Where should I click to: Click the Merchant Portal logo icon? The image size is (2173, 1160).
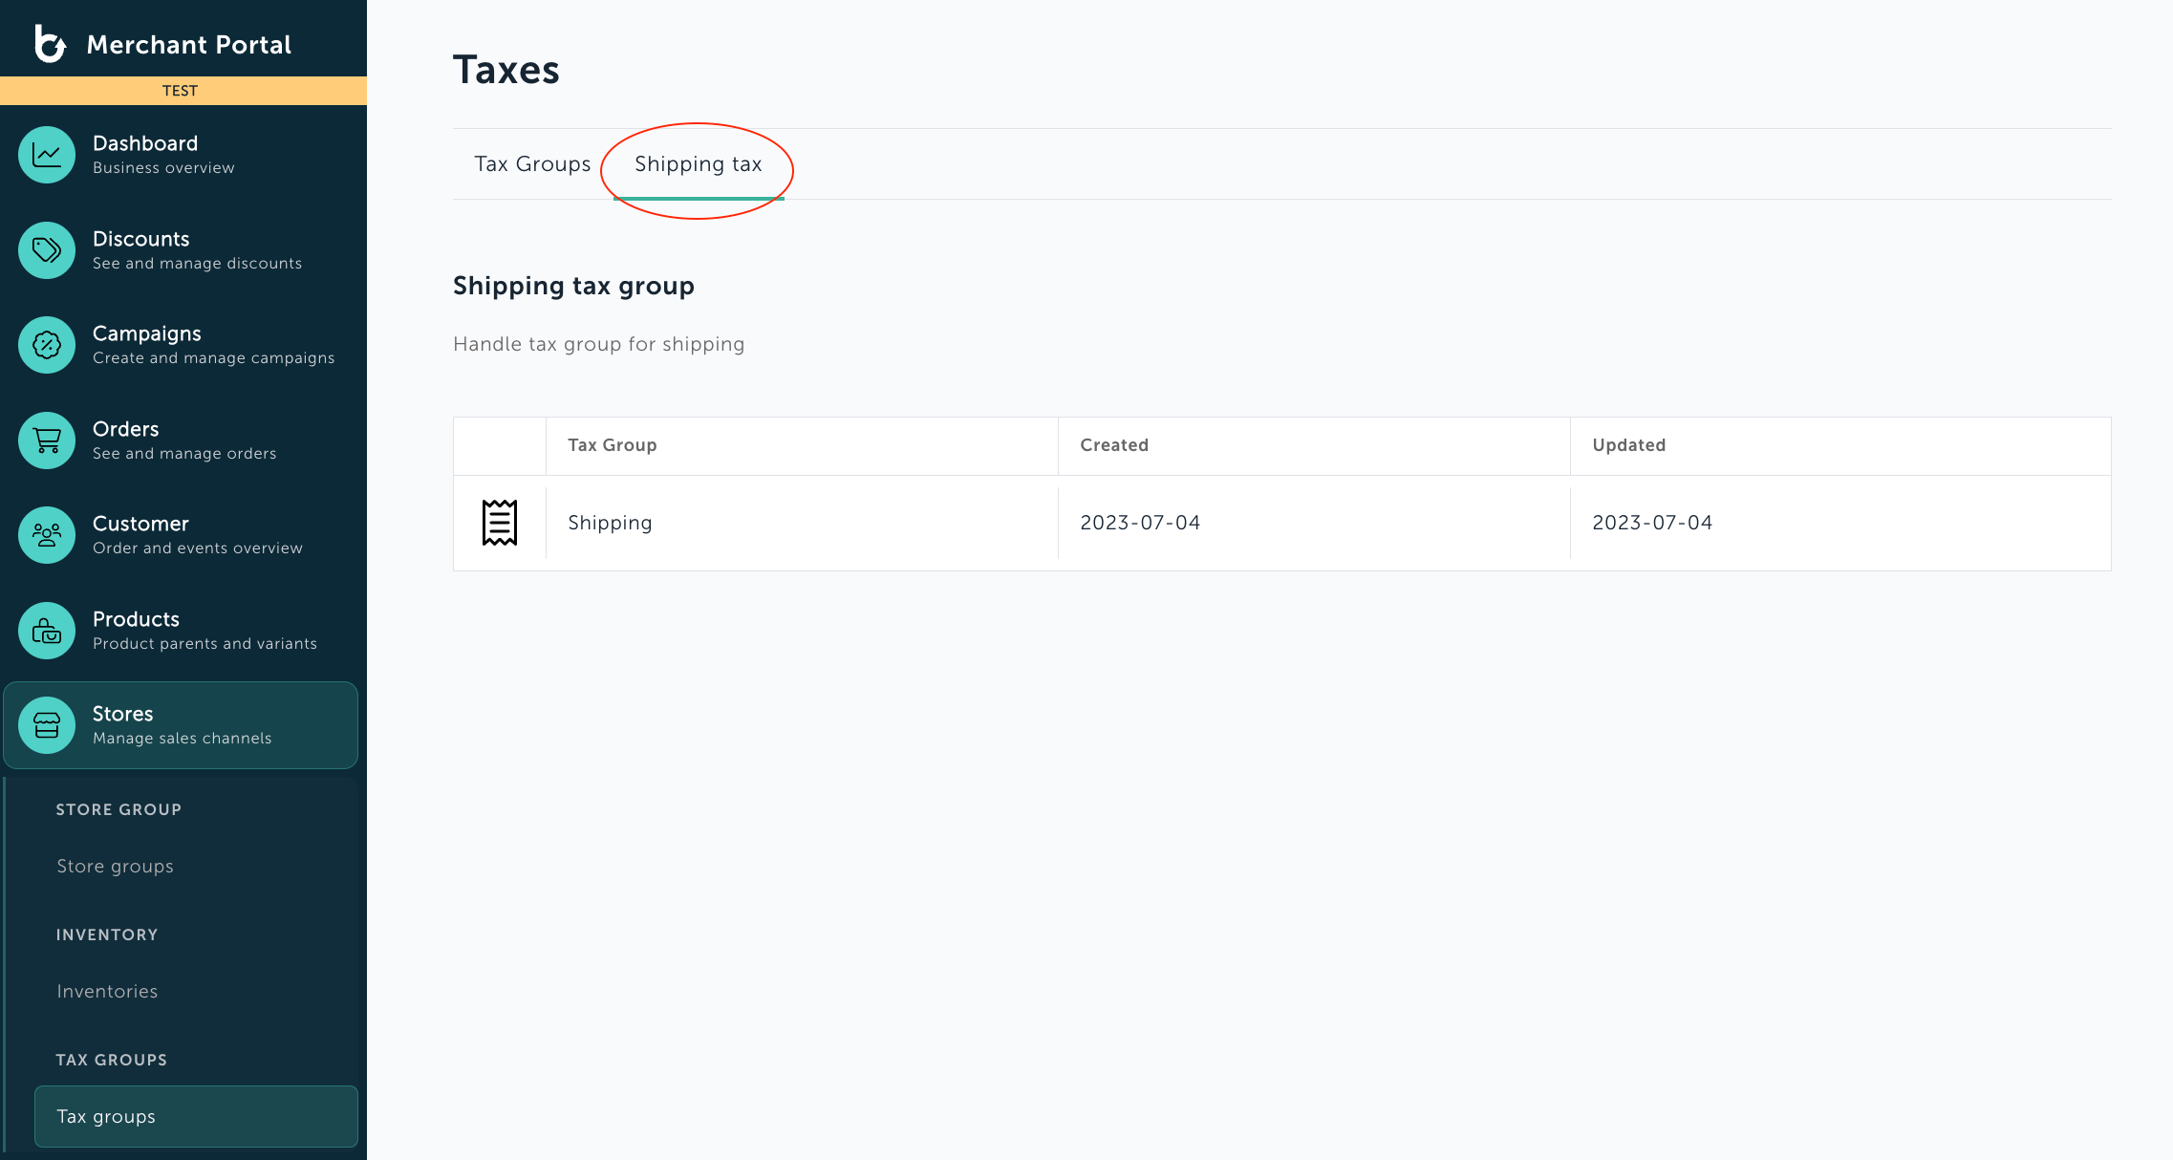(x=50, y=44)
